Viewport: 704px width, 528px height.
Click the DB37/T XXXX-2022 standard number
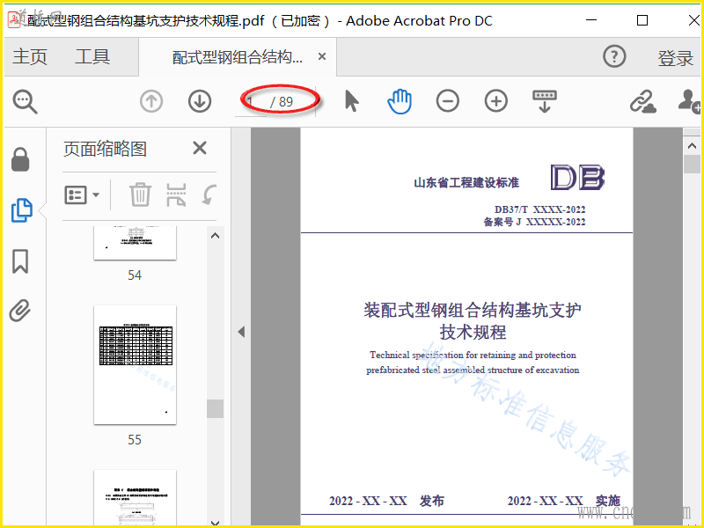pyautogui.click(x=539, y=209)
